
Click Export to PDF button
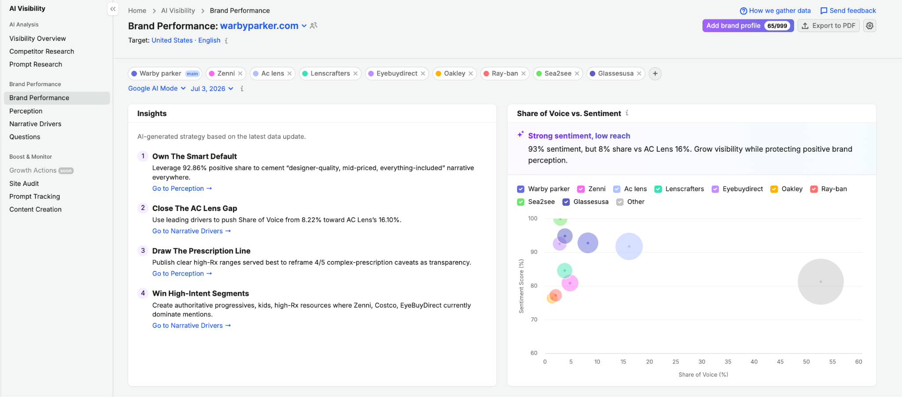point(828,25)
